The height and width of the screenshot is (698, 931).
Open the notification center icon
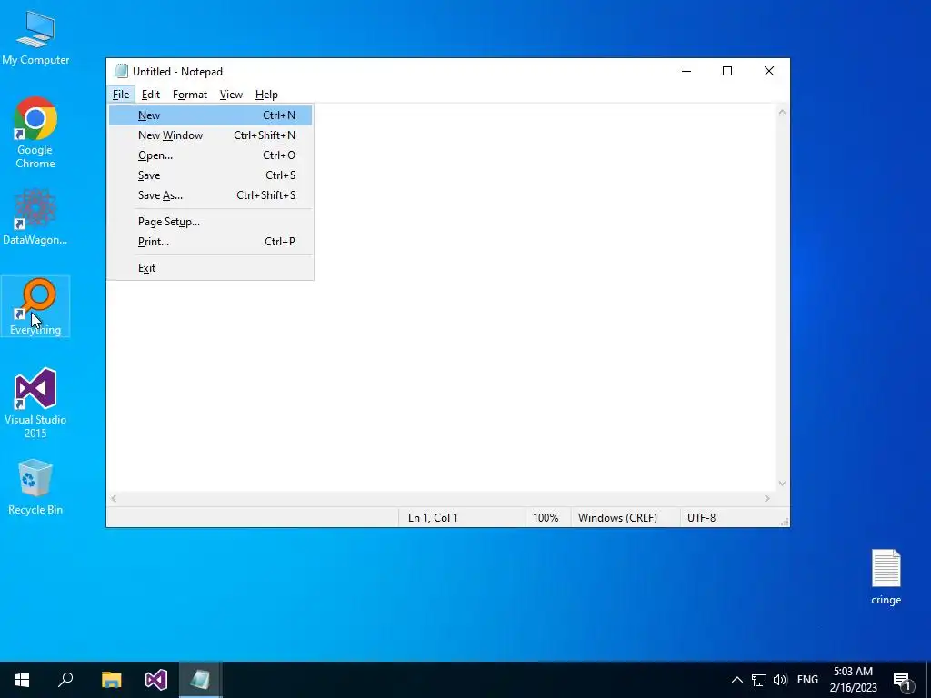[903, 681]
